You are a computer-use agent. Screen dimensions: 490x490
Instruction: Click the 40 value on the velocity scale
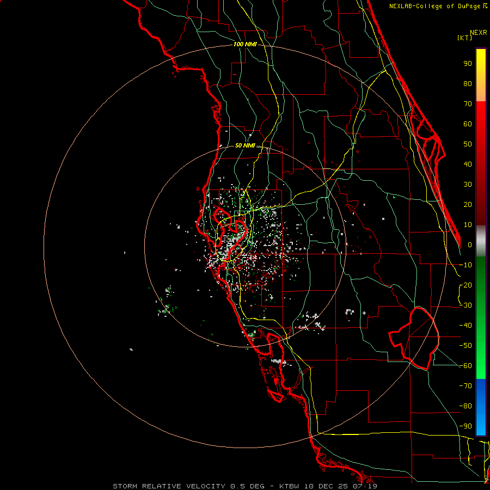(468, 164)
